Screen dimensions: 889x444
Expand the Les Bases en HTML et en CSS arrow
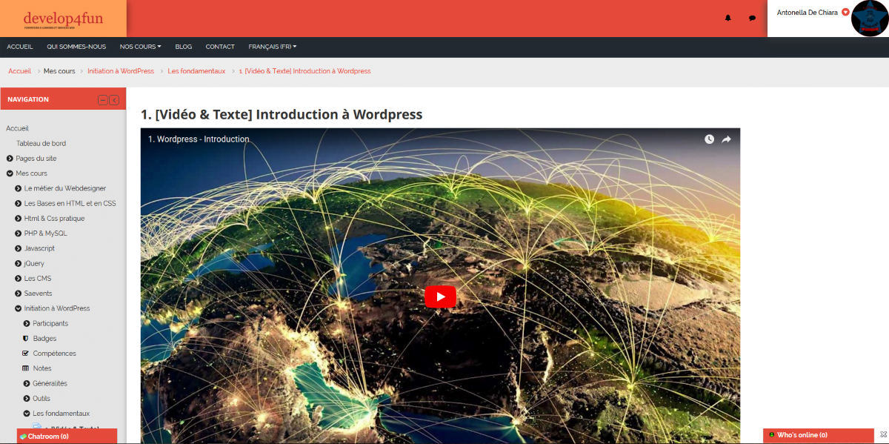point(18,203)
